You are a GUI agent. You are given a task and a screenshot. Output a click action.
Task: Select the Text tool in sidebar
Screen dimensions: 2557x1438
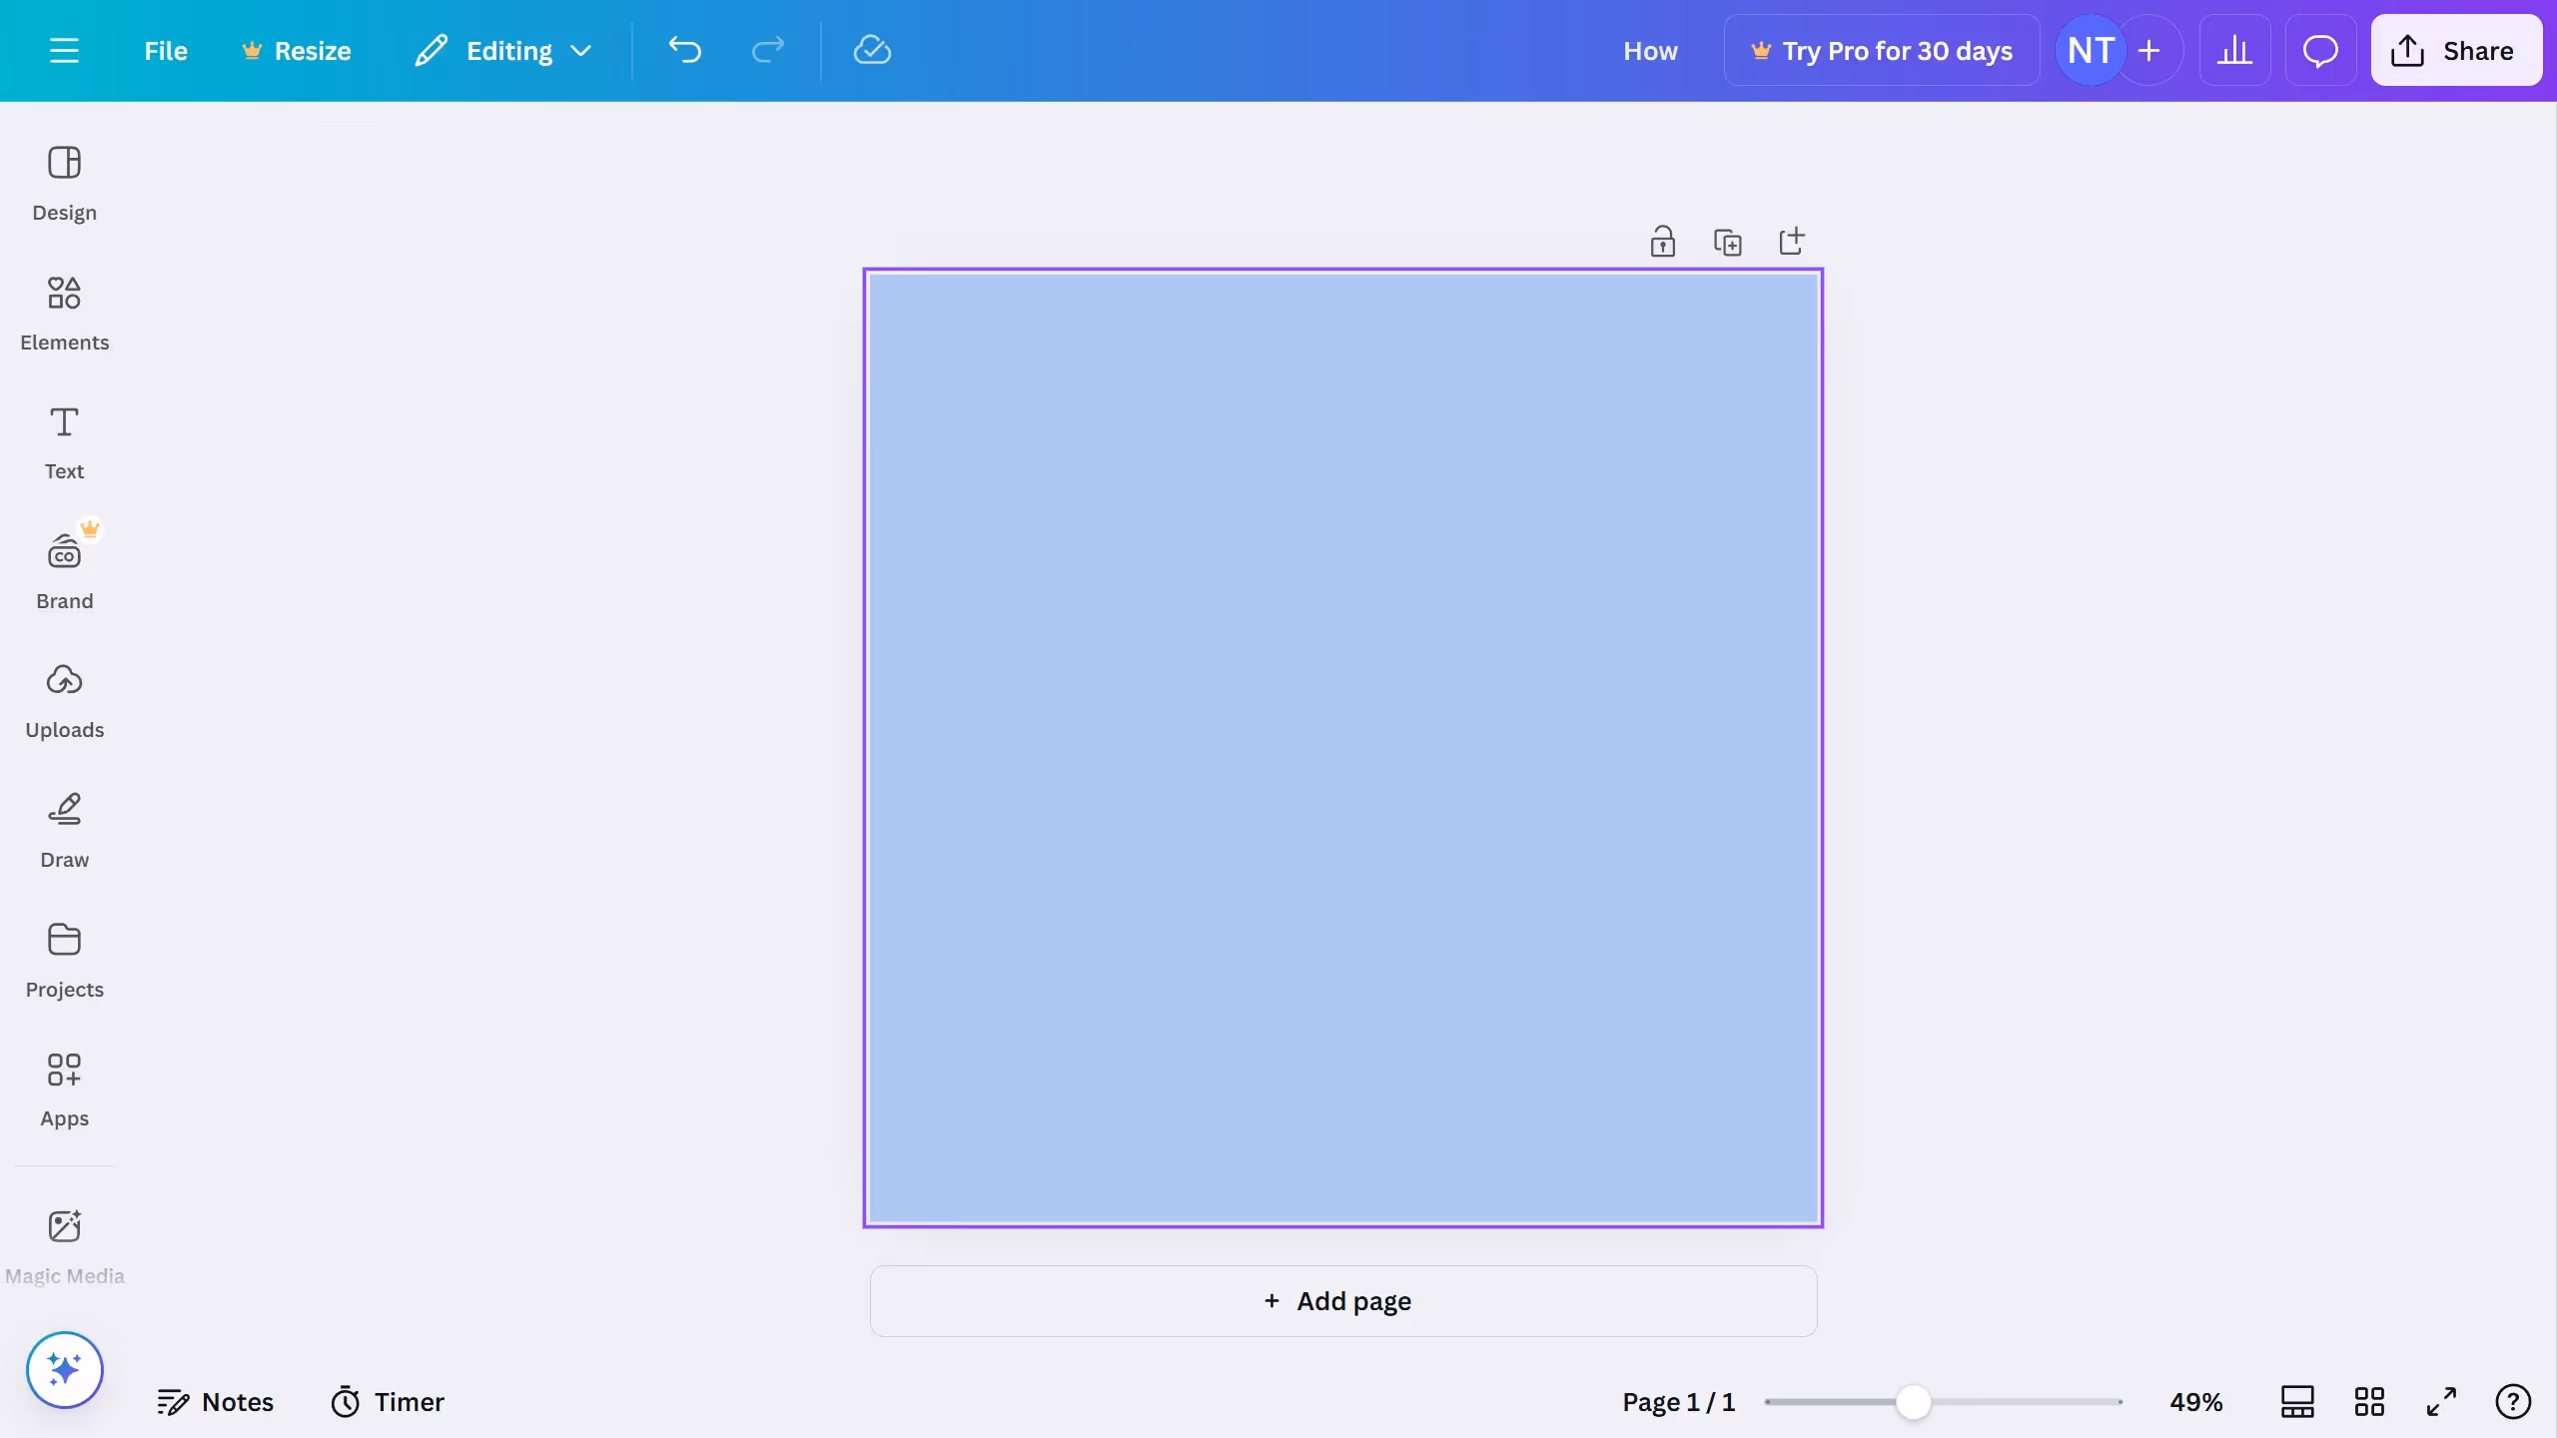(64, 441)
